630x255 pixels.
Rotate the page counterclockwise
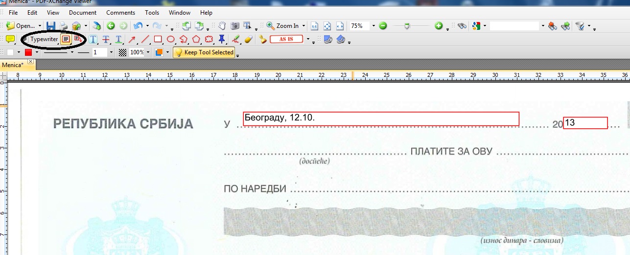[x=186, y=25]
